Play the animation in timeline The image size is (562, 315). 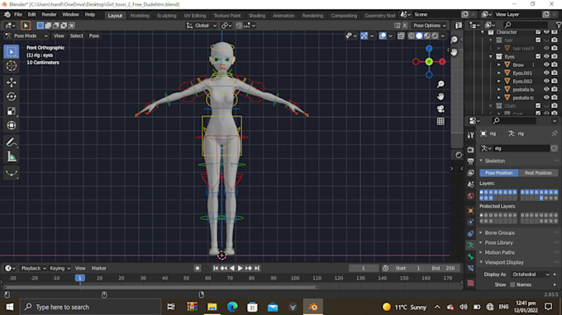pyautogui.click(x=241, y=268)
